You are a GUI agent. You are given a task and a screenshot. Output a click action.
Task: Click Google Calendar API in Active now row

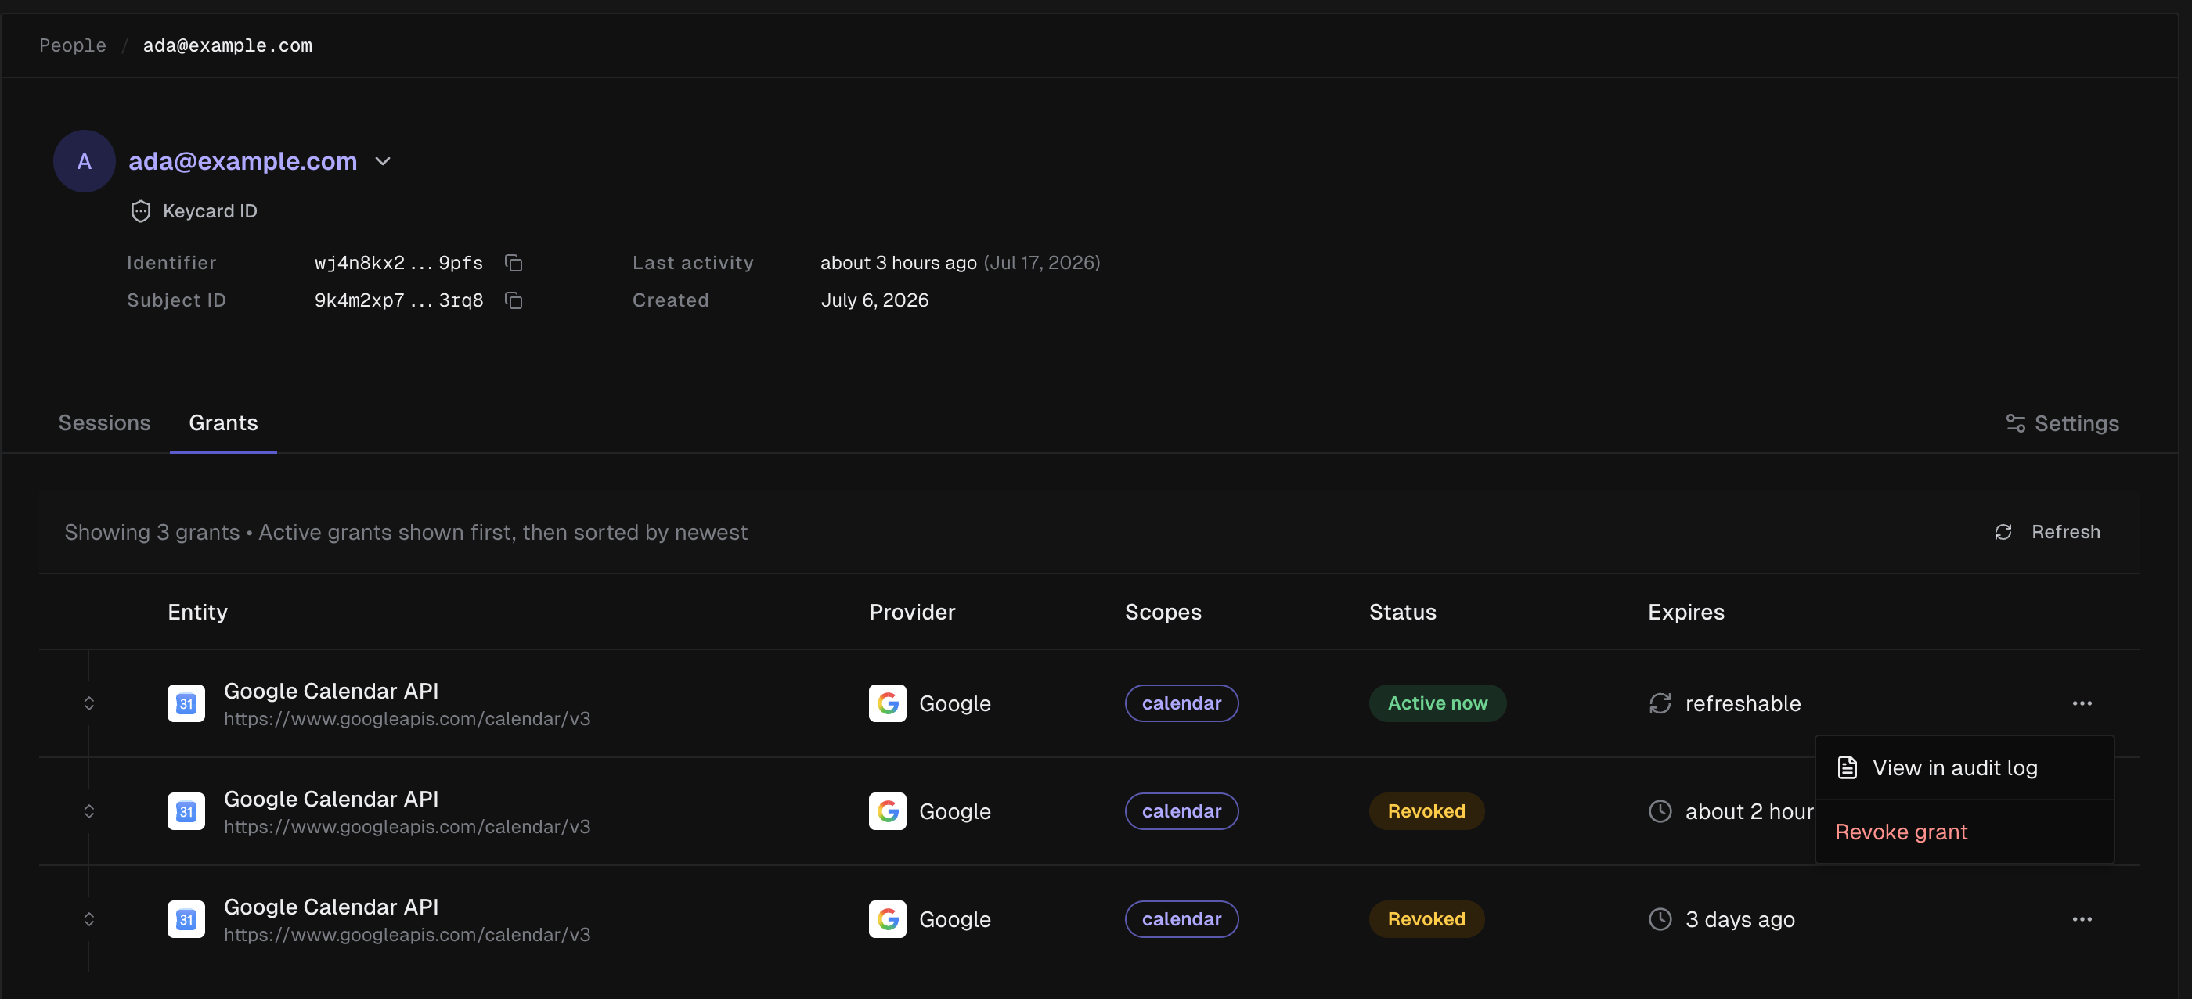tap(331, 690)
